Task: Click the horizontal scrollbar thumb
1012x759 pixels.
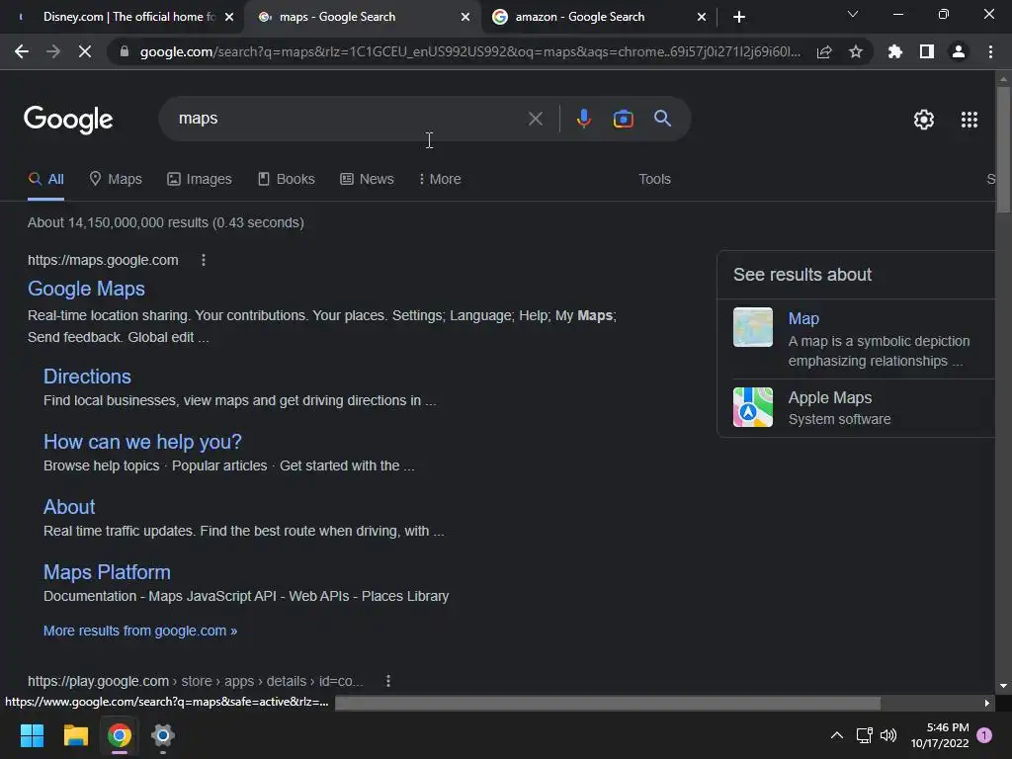Action: [608, 703]
